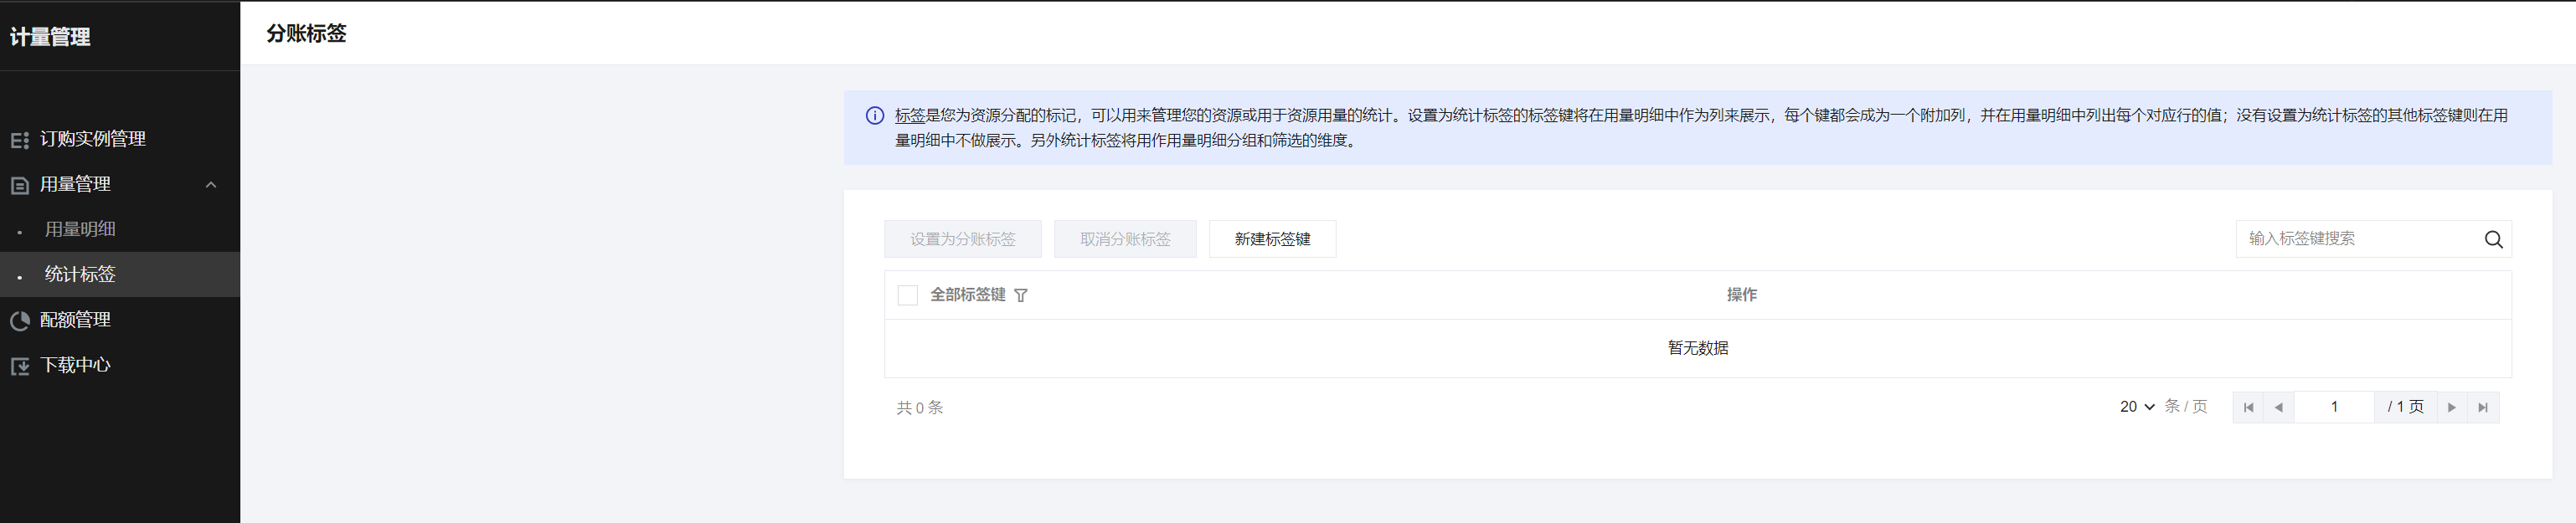The height and width of the screenshot is (523, 2576).
Task: Go to the first page arrow
Action: click(2248, 407)
